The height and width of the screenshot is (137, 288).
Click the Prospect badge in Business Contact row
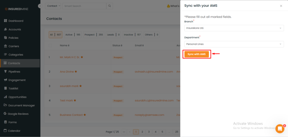click(118, 115)
